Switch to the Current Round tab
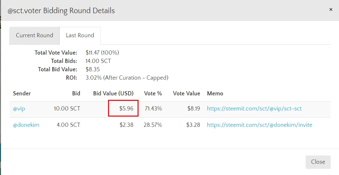The width and height of the screenshot is (339, 175). click(x=34, y=35)
